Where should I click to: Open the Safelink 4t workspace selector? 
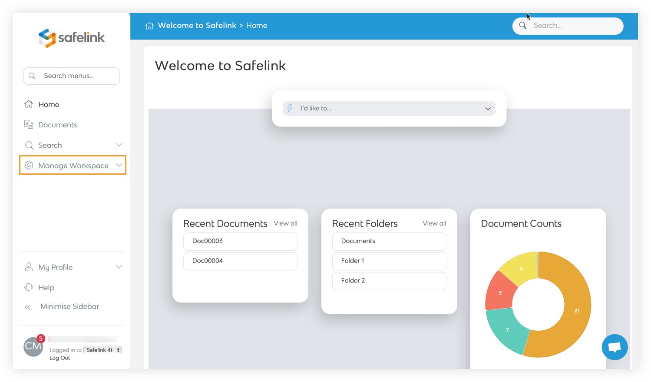coord(103,350)
